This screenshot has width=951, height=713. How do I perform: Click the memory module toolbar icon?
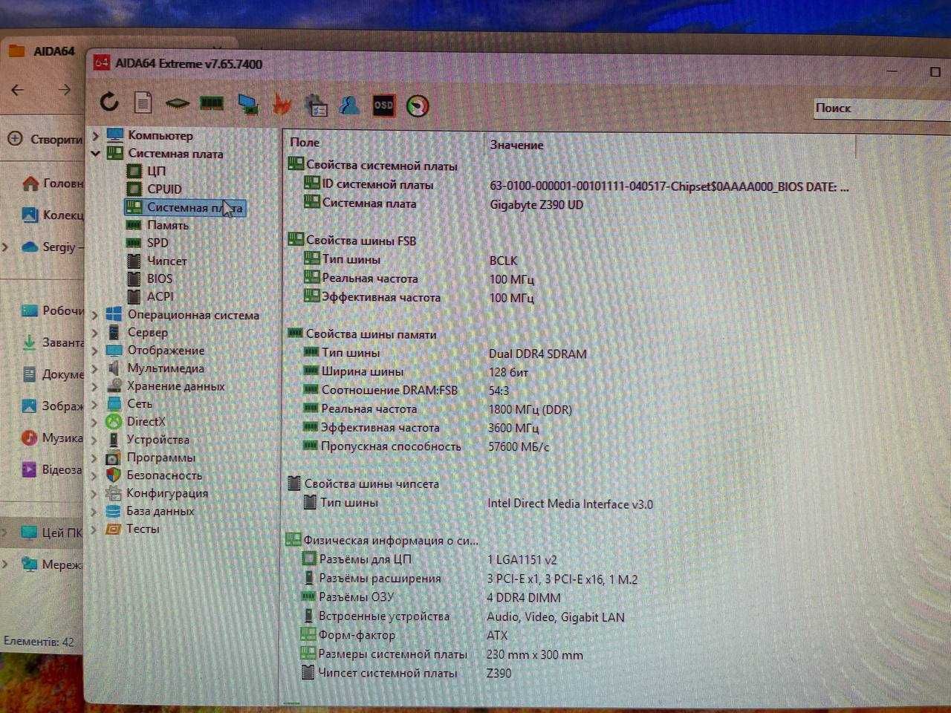212,103
